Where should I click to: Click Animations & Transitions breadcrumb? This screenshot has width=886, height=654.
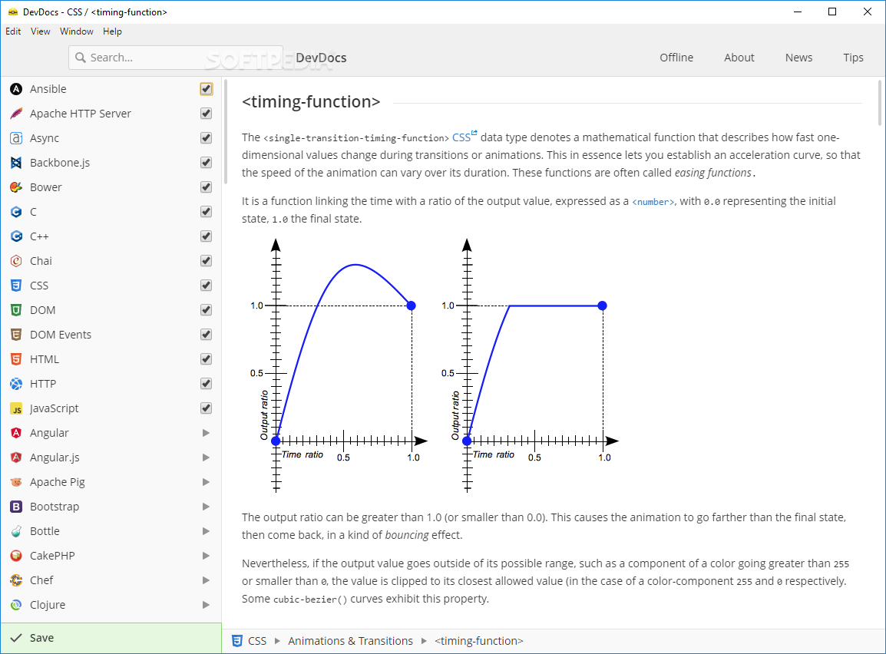coord(350,641)
